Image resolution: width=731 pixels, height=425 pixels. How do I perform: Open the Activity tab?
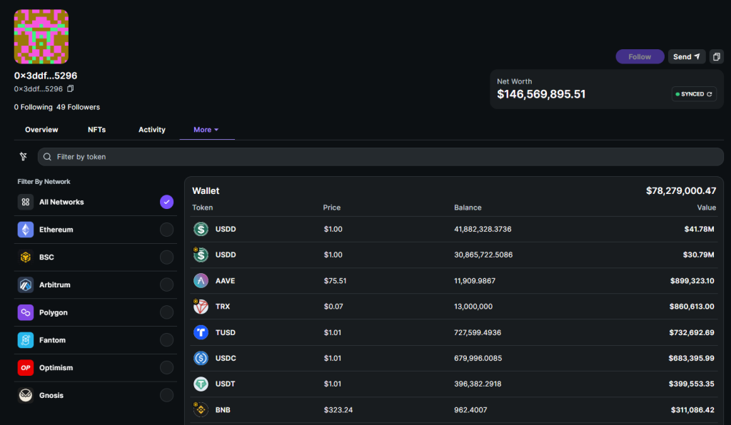152,130
